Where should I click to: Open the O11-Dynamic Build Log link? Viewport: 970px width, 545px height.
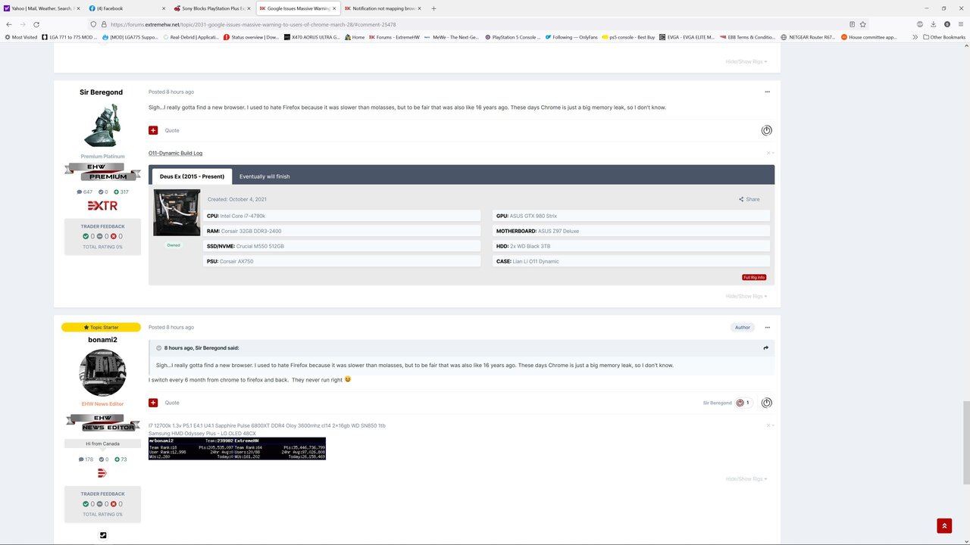pos(174,152)
